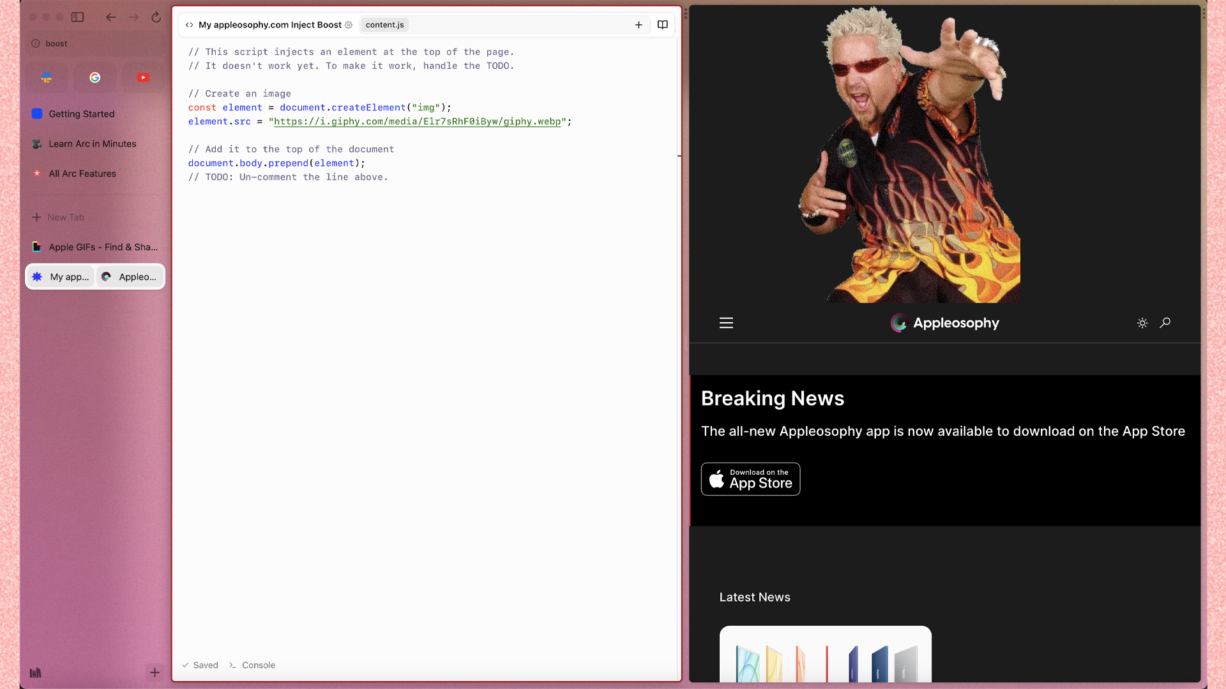Click the giphy.webp URL in code

[417, 121]
